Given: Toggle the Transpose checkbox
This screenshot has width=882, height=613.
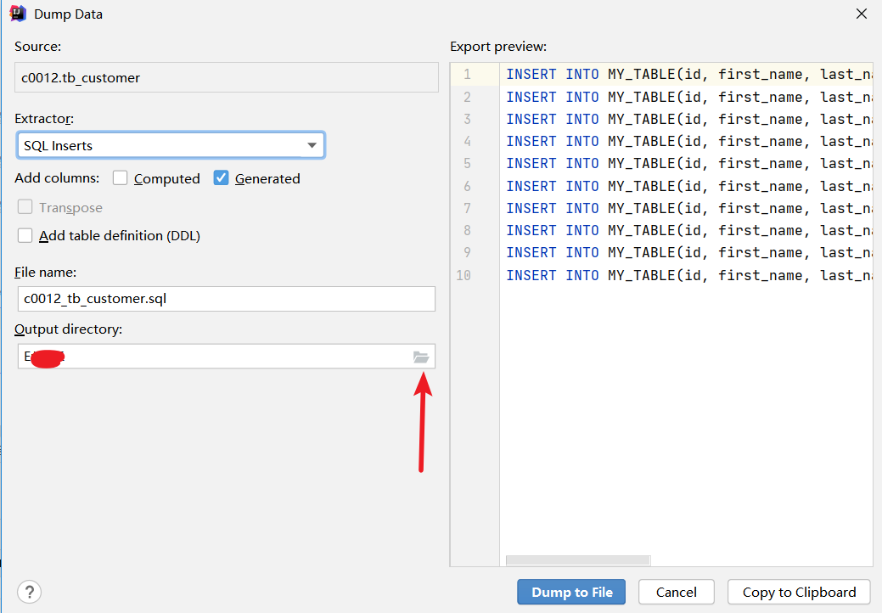Looking at the screenshot, I should (x=25, y=207).
